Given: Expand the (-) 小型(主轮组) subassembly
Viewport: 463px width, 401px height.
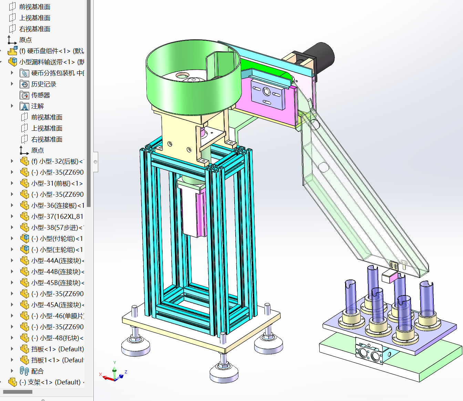Looking at the screenshot, I should point(12,250).
